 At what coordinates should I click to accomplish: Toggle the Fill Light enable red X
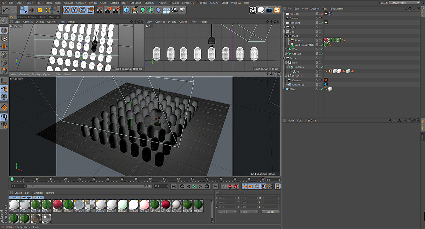(322, 14)
